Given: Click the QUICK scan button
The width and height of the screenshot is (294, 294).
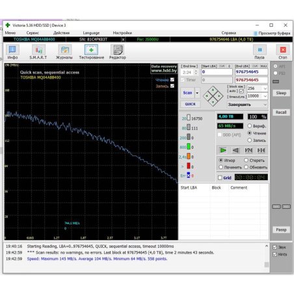Looking at the screenshot, I should pos(190,104).
